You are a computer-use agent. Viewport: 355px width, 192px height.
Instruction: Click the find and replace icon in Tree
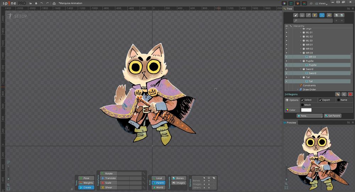[x=329, y=15]
